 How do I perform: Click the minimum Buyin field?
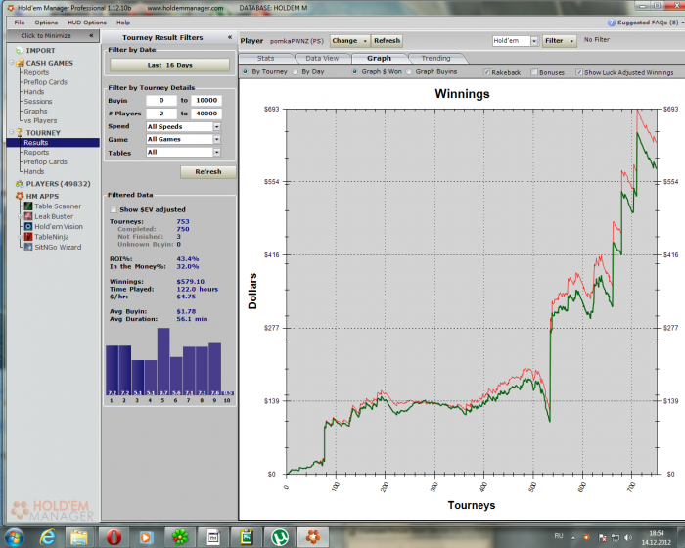tap(161, 101)
